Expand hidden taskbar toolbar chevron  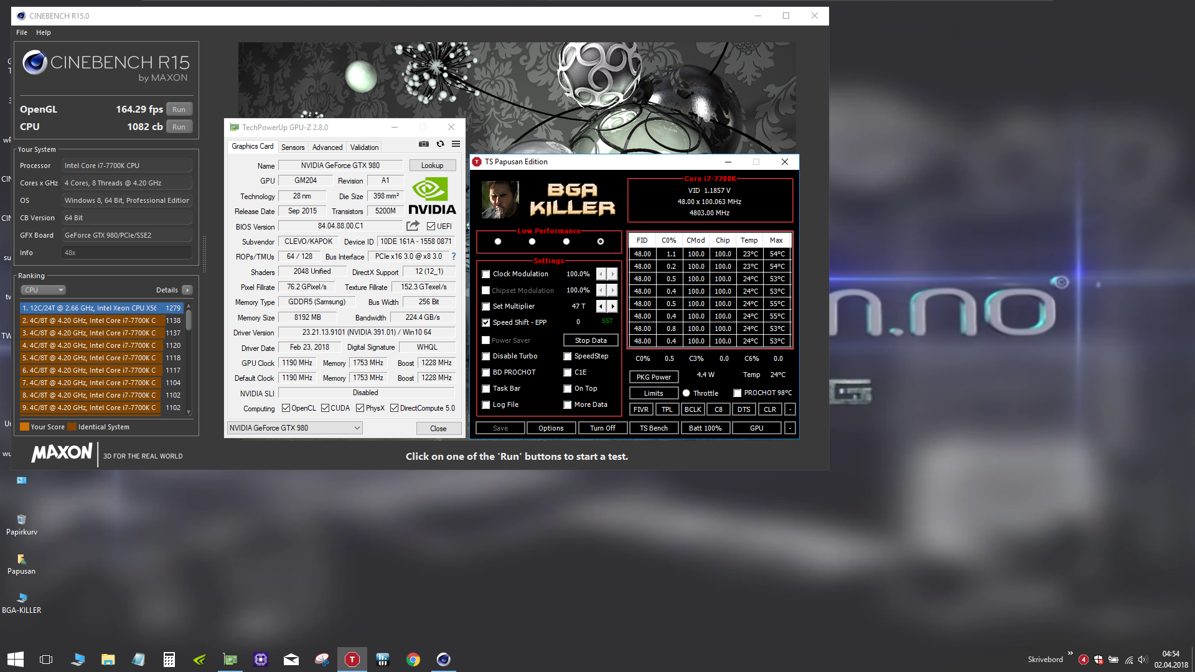tap(1070, 653)
